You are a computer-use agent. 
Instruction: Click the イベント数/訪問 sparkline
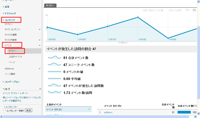coord(54,92)
